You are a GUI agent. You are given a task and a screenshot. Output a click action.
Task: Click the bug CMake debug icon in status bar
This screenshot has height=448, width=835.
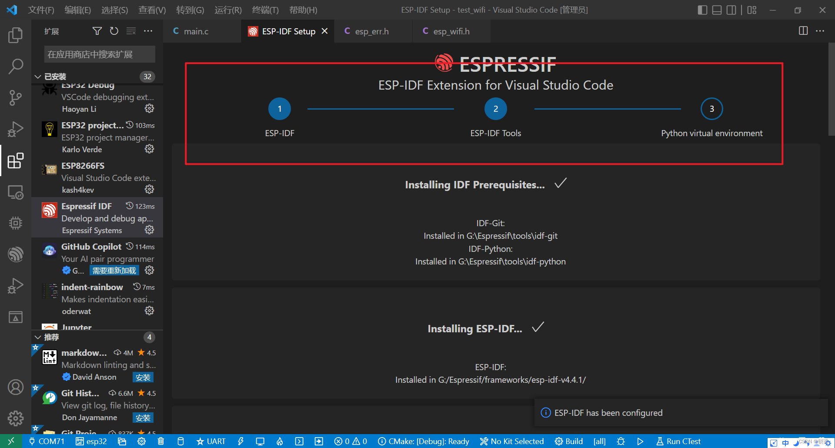click(x=621, y=441)
